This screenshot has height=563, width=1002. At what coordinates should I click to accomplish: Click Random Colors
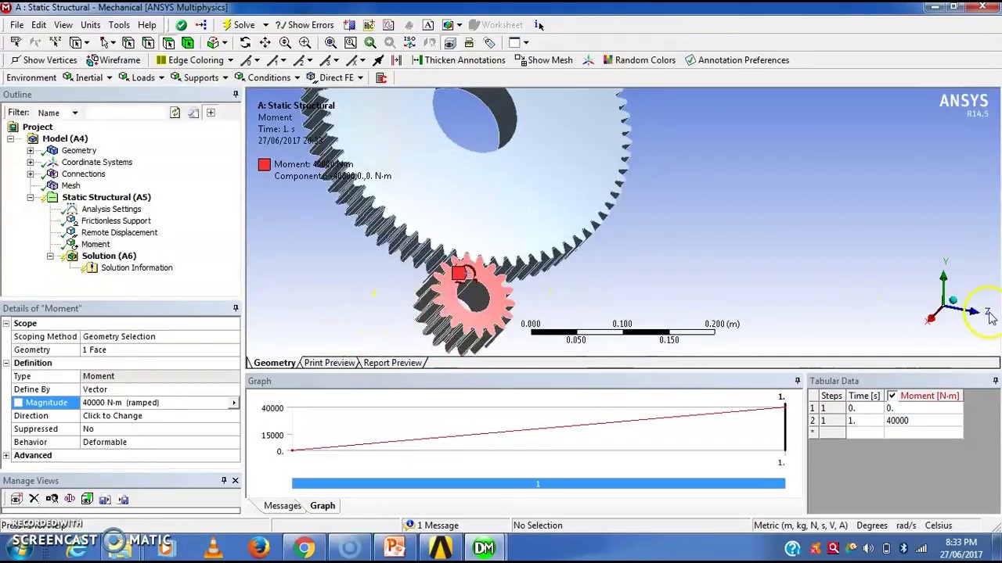[639, 60]
